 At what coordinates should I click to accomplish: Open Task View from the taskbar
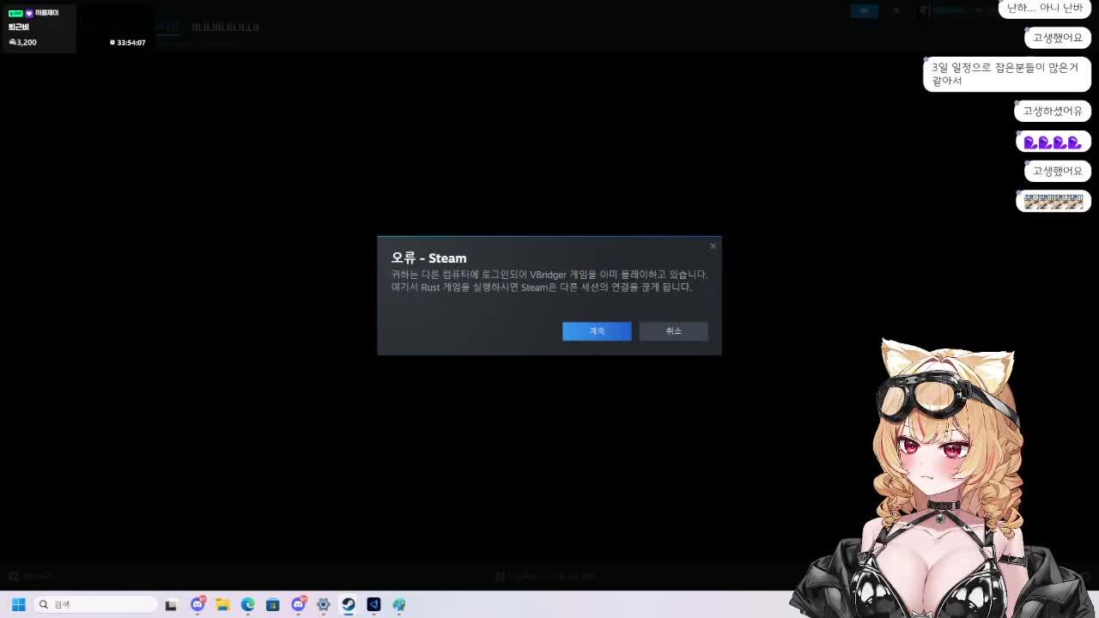pyautogui.click(x=171, y=604)
